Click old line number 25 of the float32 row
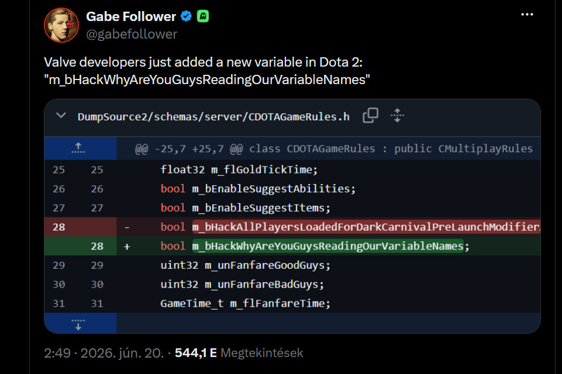 59,169
